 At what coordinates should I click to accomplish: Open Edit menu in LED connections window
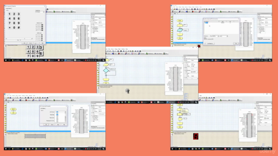point(174,7)
